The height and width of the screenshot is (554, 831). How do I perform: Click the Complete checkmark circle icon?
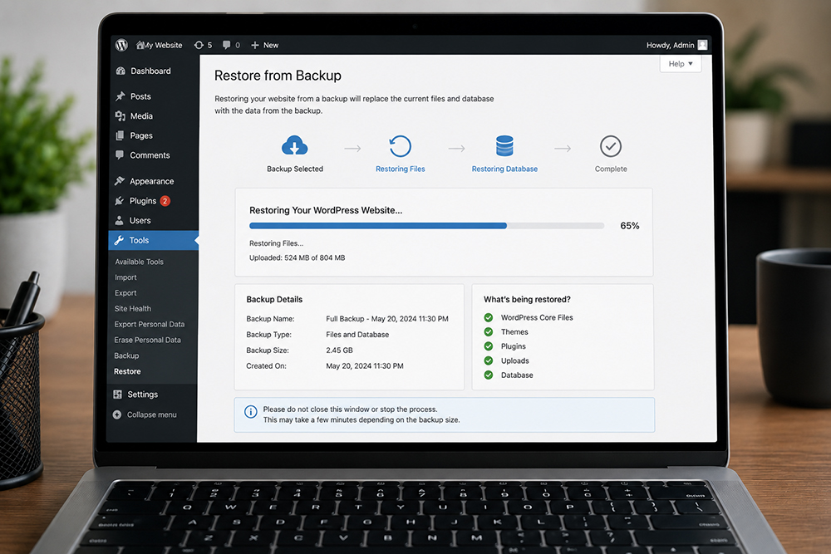click(611, 146)
